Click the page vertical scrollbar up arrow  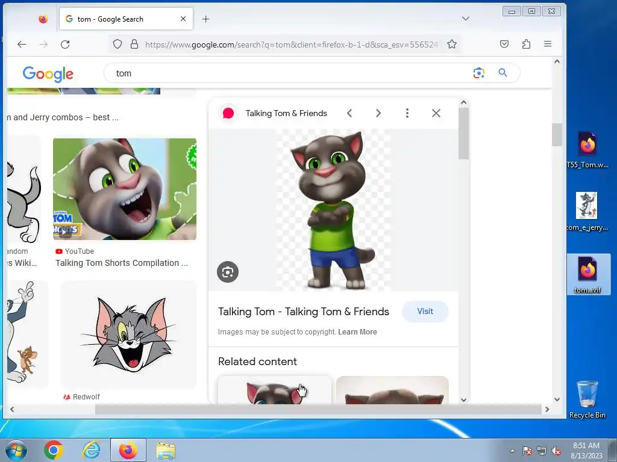point(557,61)
